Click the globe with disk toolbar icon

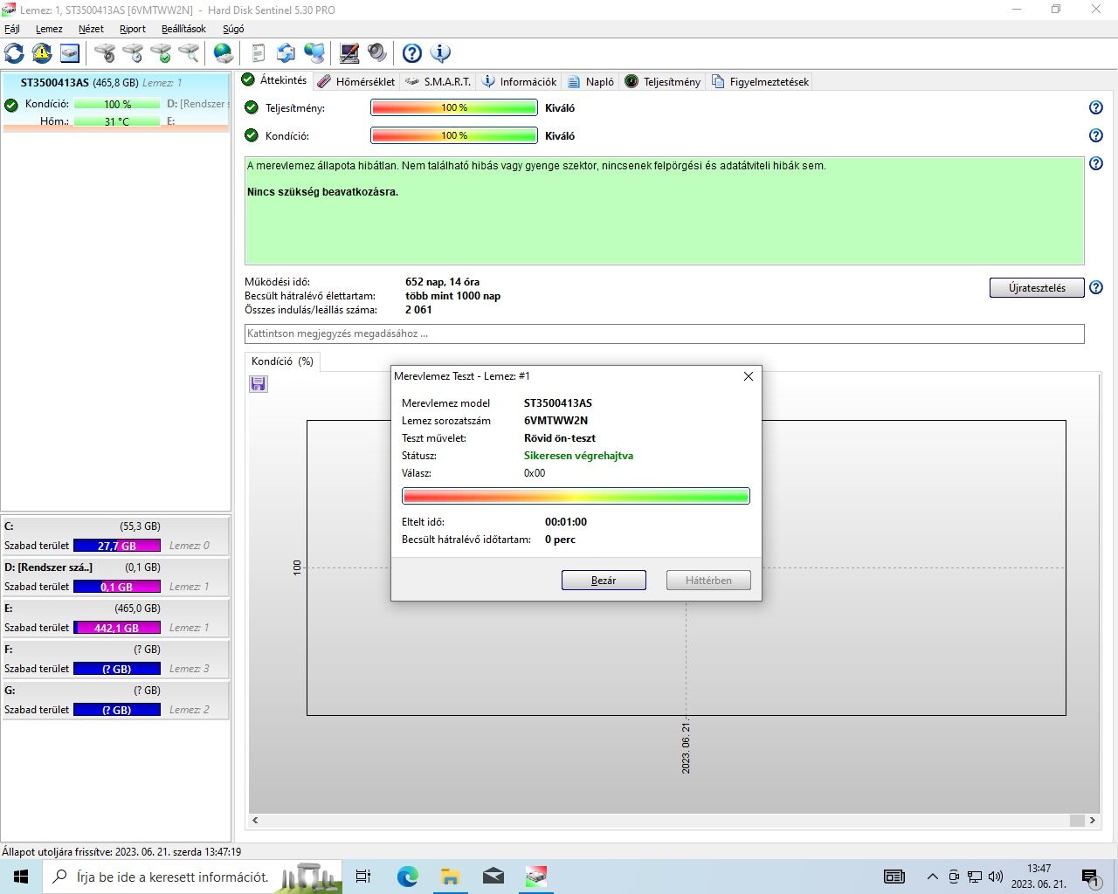[x=224, y=53]
